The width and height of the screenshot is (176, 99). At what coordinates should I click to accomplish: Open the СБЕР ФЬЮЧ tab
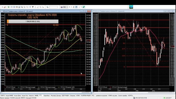click(65, 95)
